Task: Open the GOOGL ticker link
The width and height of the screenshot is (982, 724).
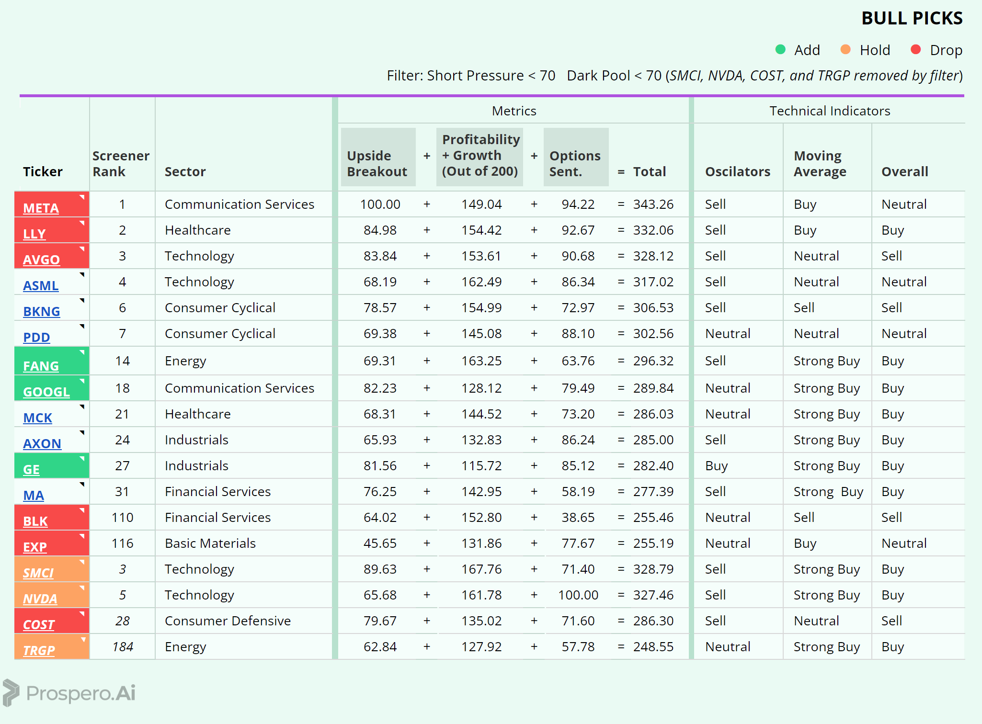Action: point(46,392)
